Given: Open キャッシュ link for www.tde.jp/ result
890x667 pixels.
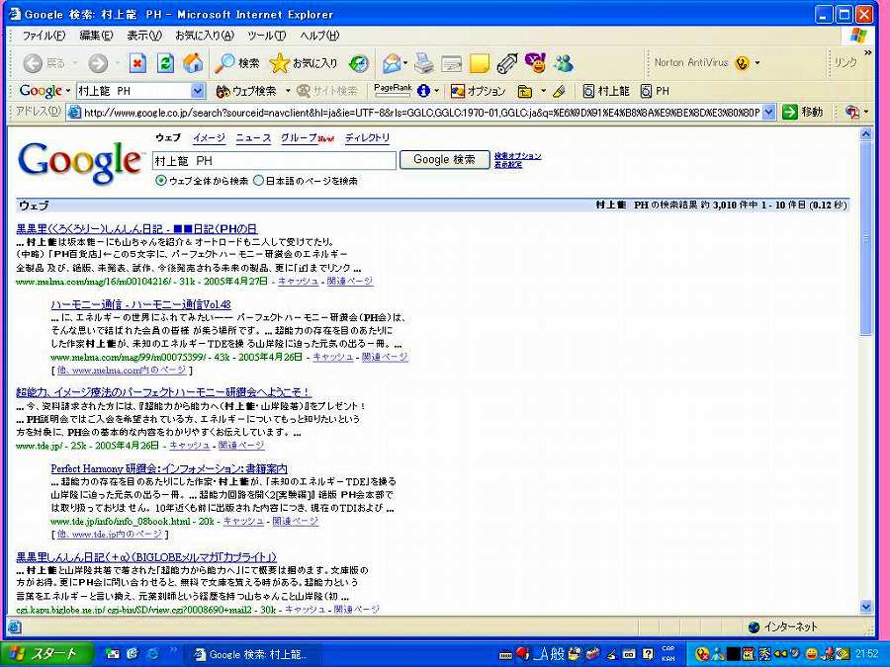Looking at the screenshot, I should [190, 446].
